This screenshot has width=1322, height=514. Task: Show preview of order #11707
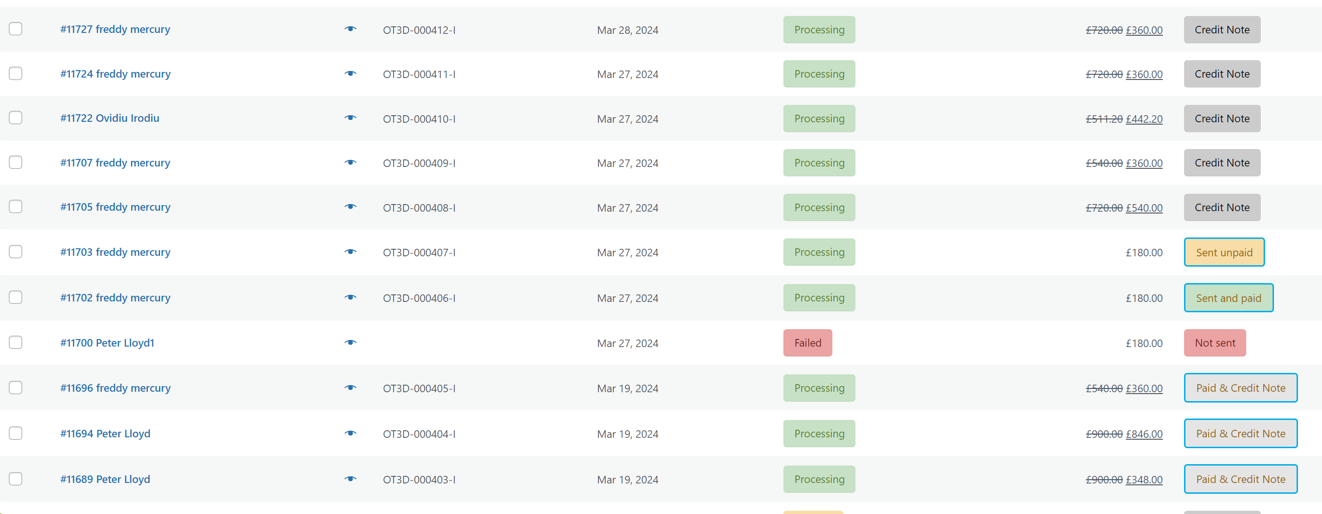tap(351, 162)
